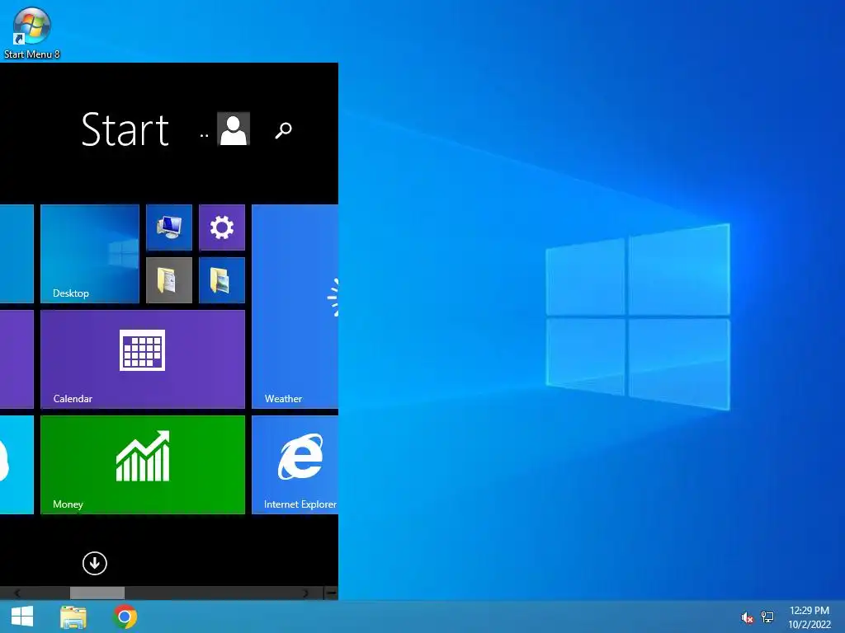Open the Documents folder tile
The width and height of the screenshot is (845, 633).
click(x=169, y=280)
